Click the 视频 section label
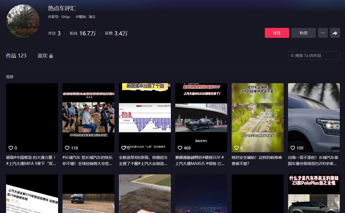 pyautogui.click(x=10, y=77)
